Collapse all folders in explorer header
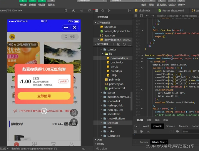 pos(129,44)
